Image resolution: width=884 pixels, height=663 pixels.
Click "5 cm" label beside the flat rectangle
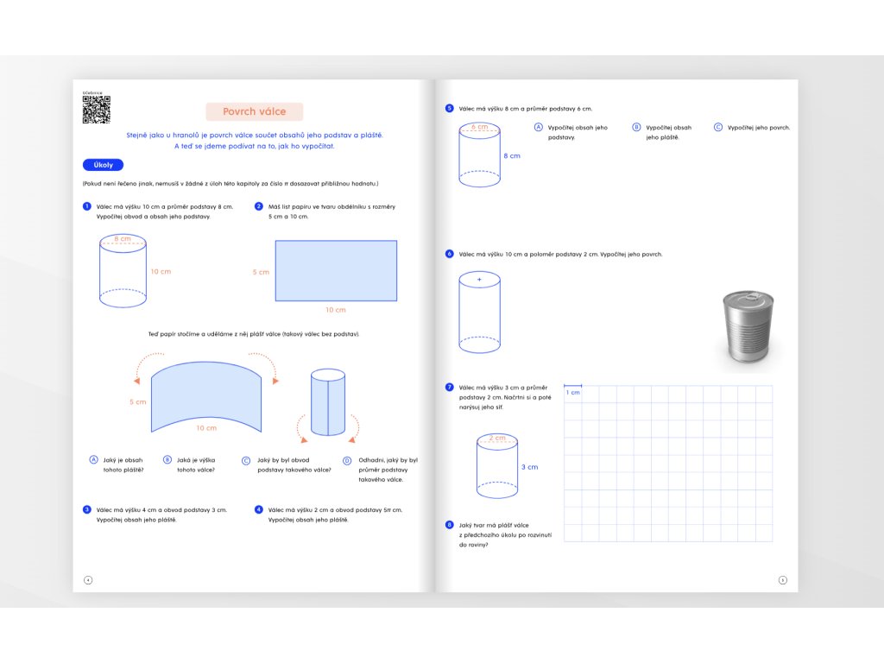pos(261,272)
